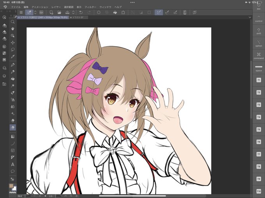Tap the shift modifier key button
265x198 pixels.
pyautogui.click(x=259, y=31)
